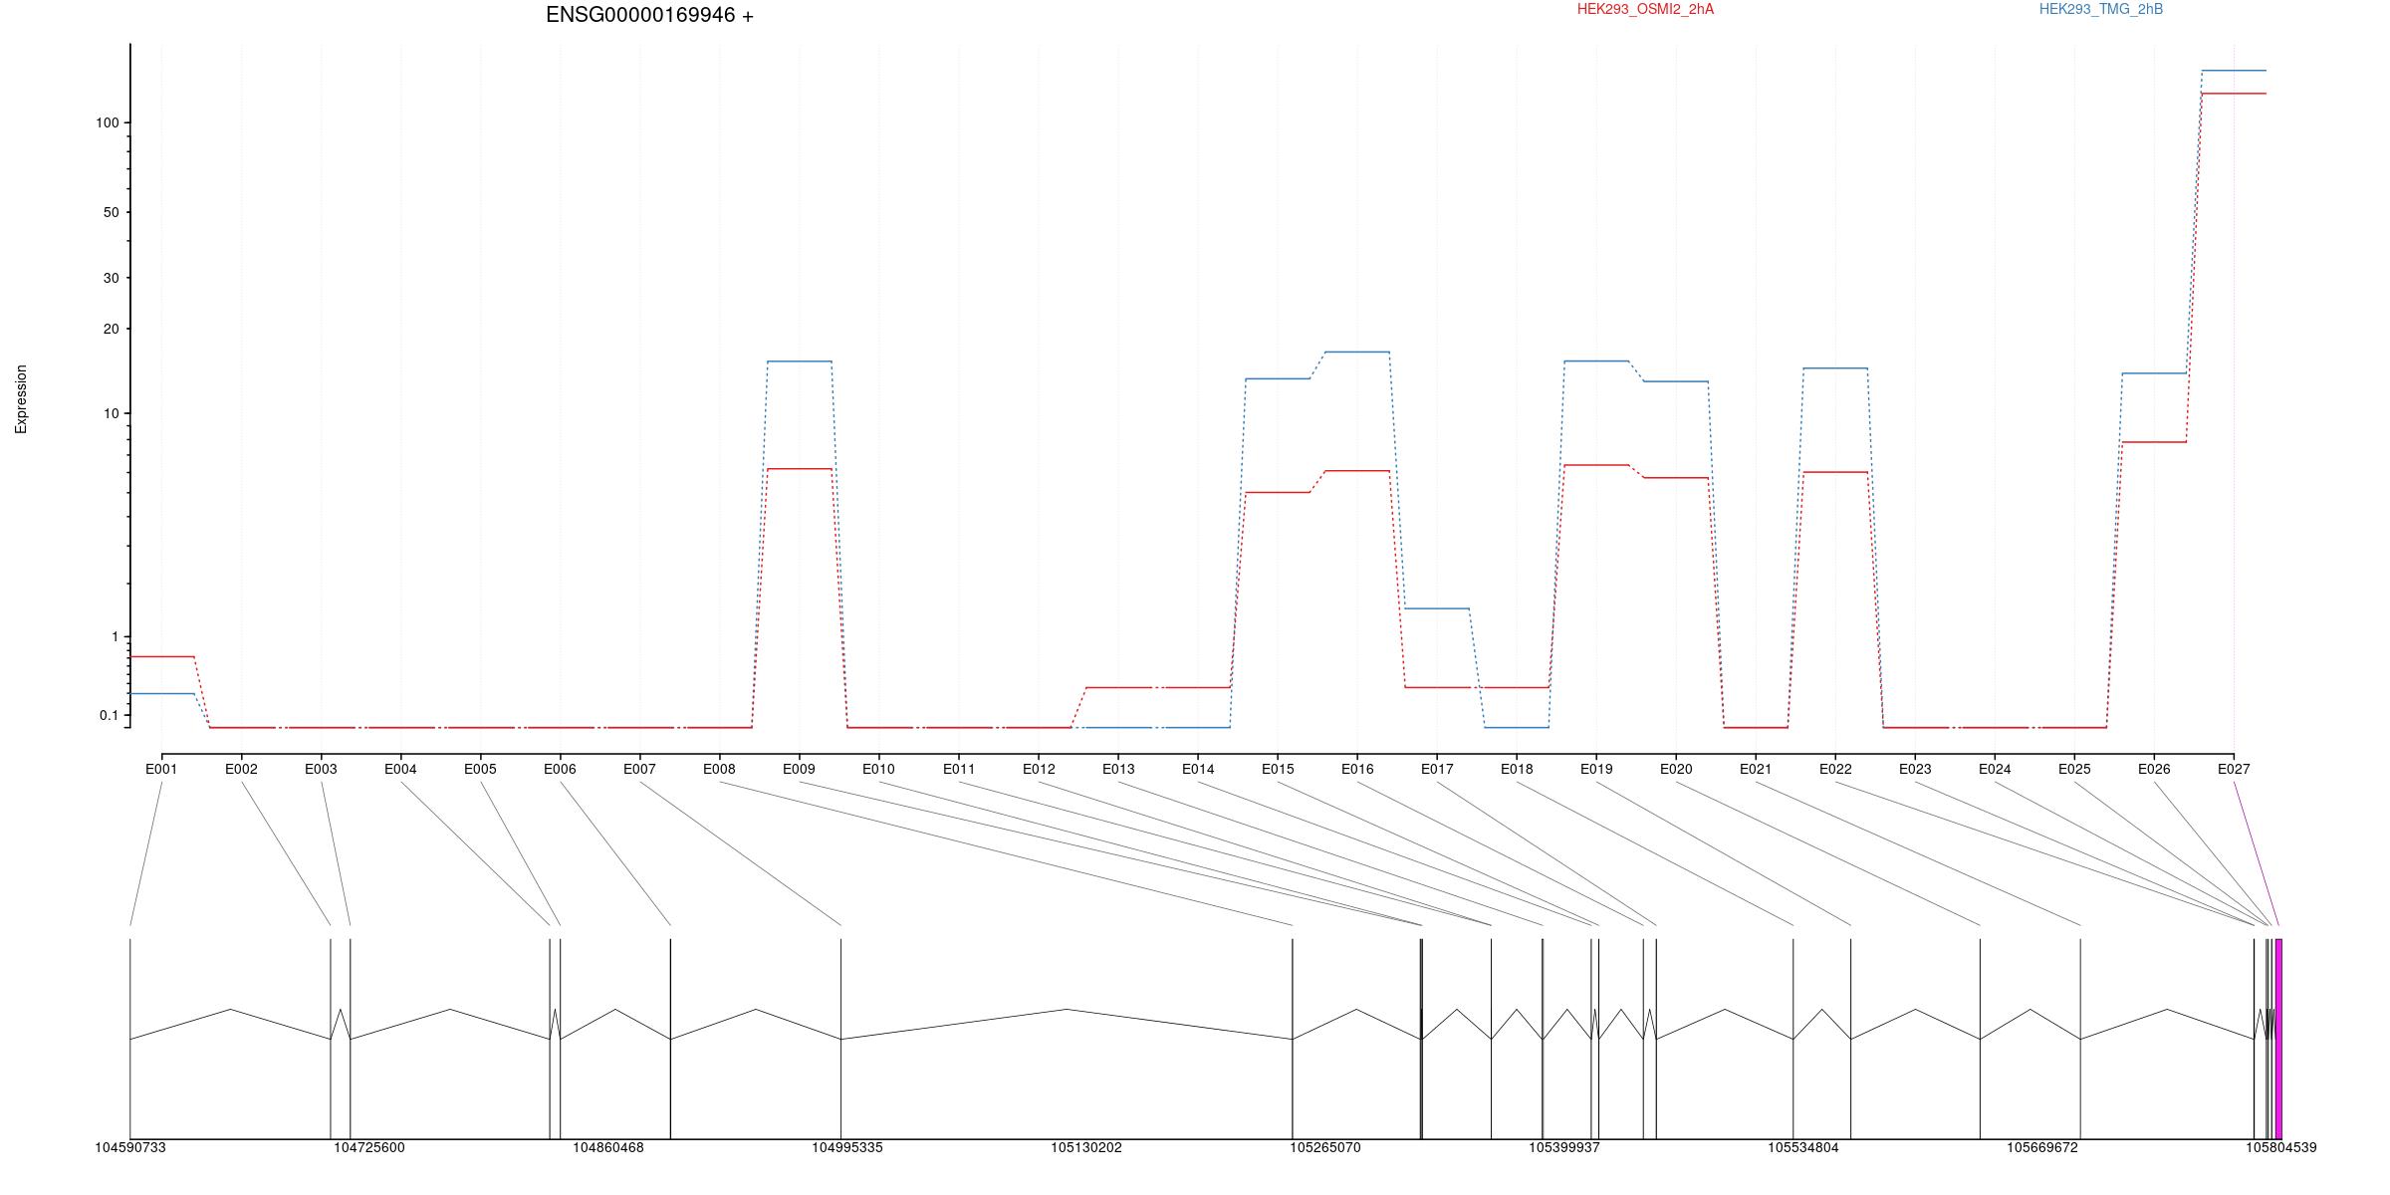Click y-axis tick value 50
Viewport: 2390px width, 1195px height.
click(111, 212)
